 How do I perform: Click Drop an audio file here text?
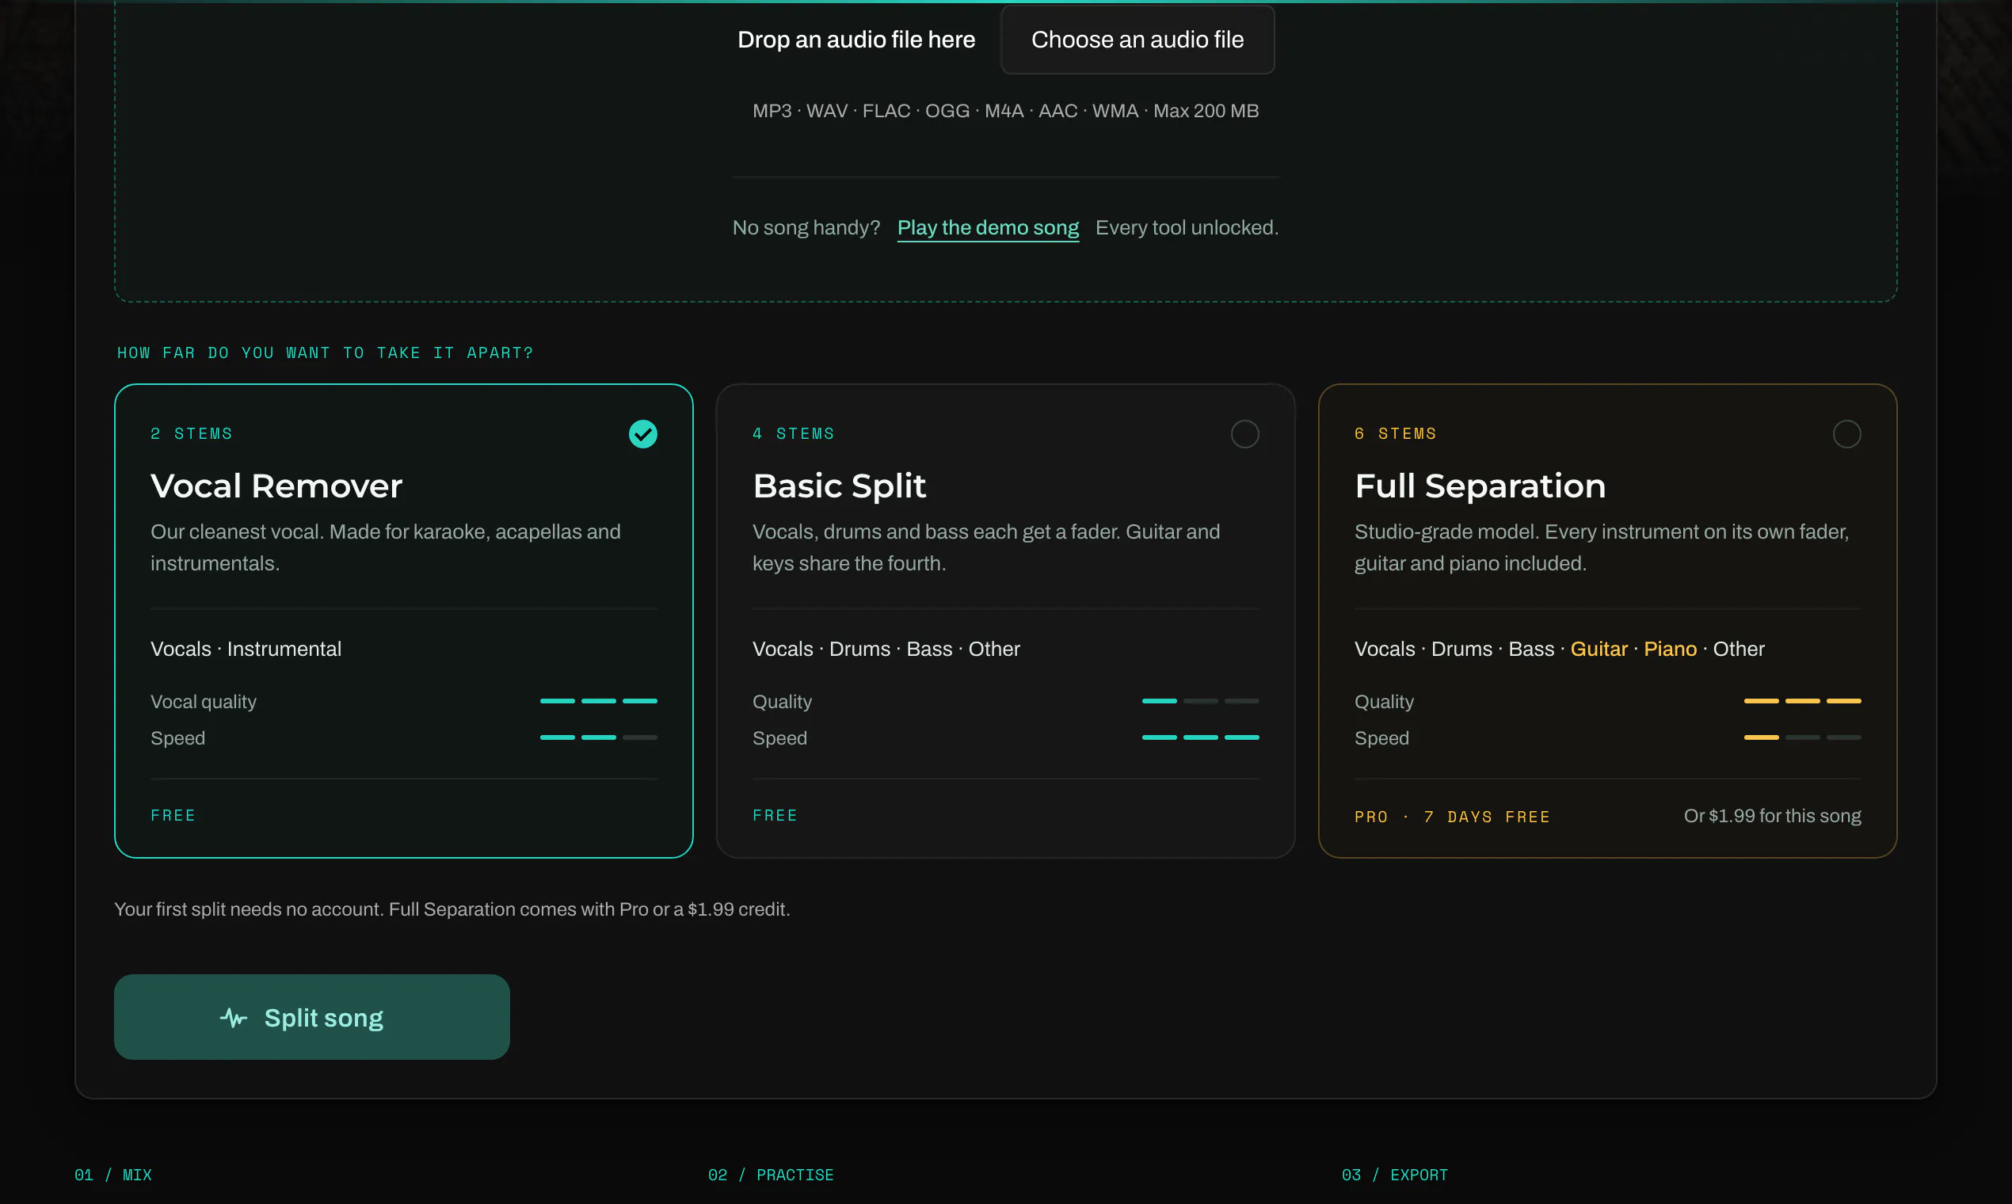(856, 40)
